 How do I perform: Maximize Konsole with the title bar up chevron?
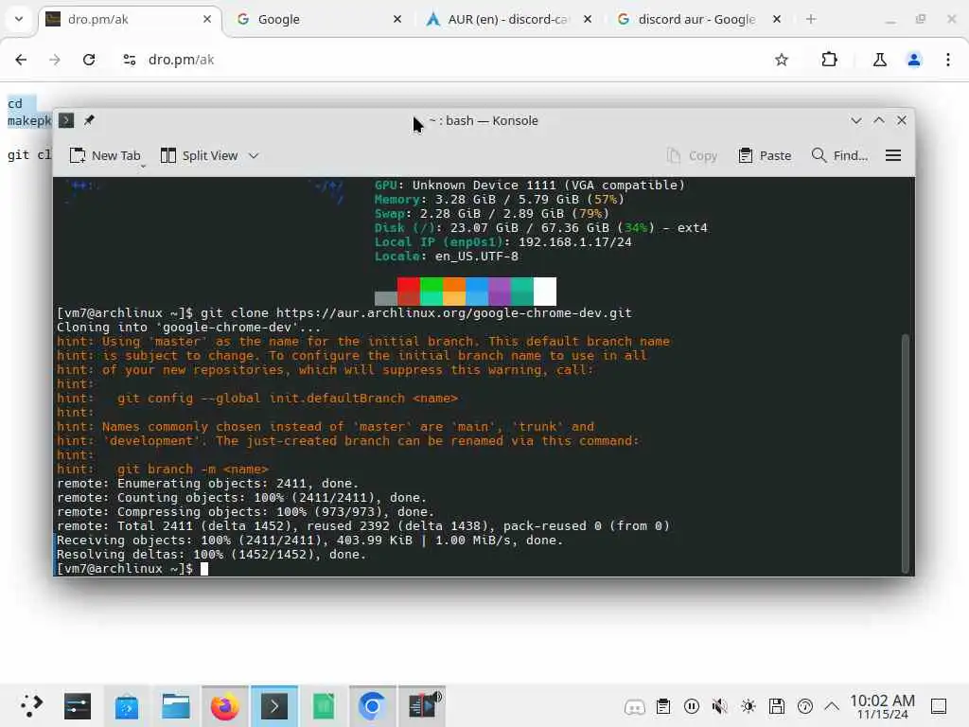(879, 120)
